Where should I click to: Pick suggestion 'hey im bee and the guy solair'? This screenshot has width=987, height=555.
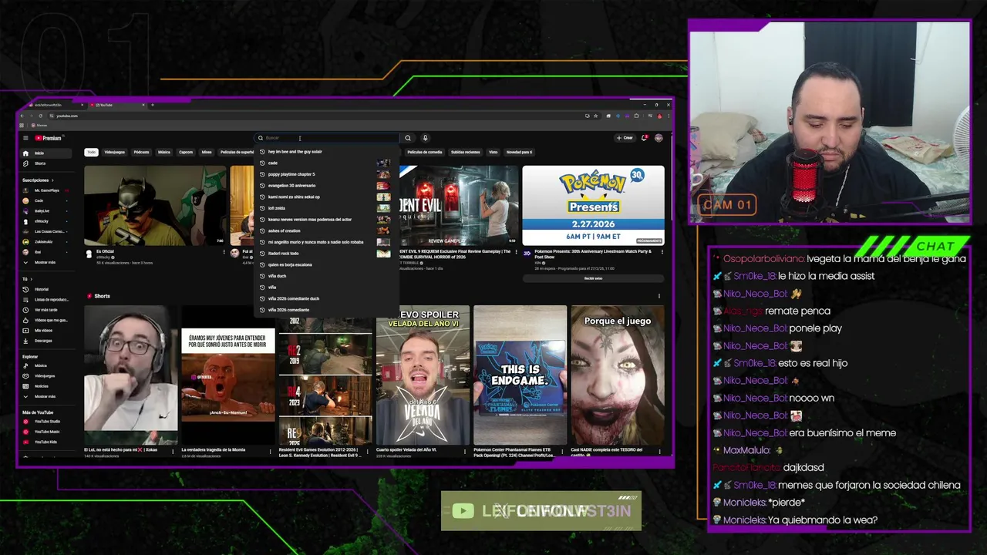[326, 152]
